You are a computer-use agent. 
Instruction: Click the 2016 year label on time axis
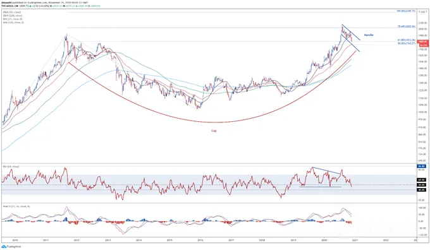pyautogui.click(x=200, y=240)
